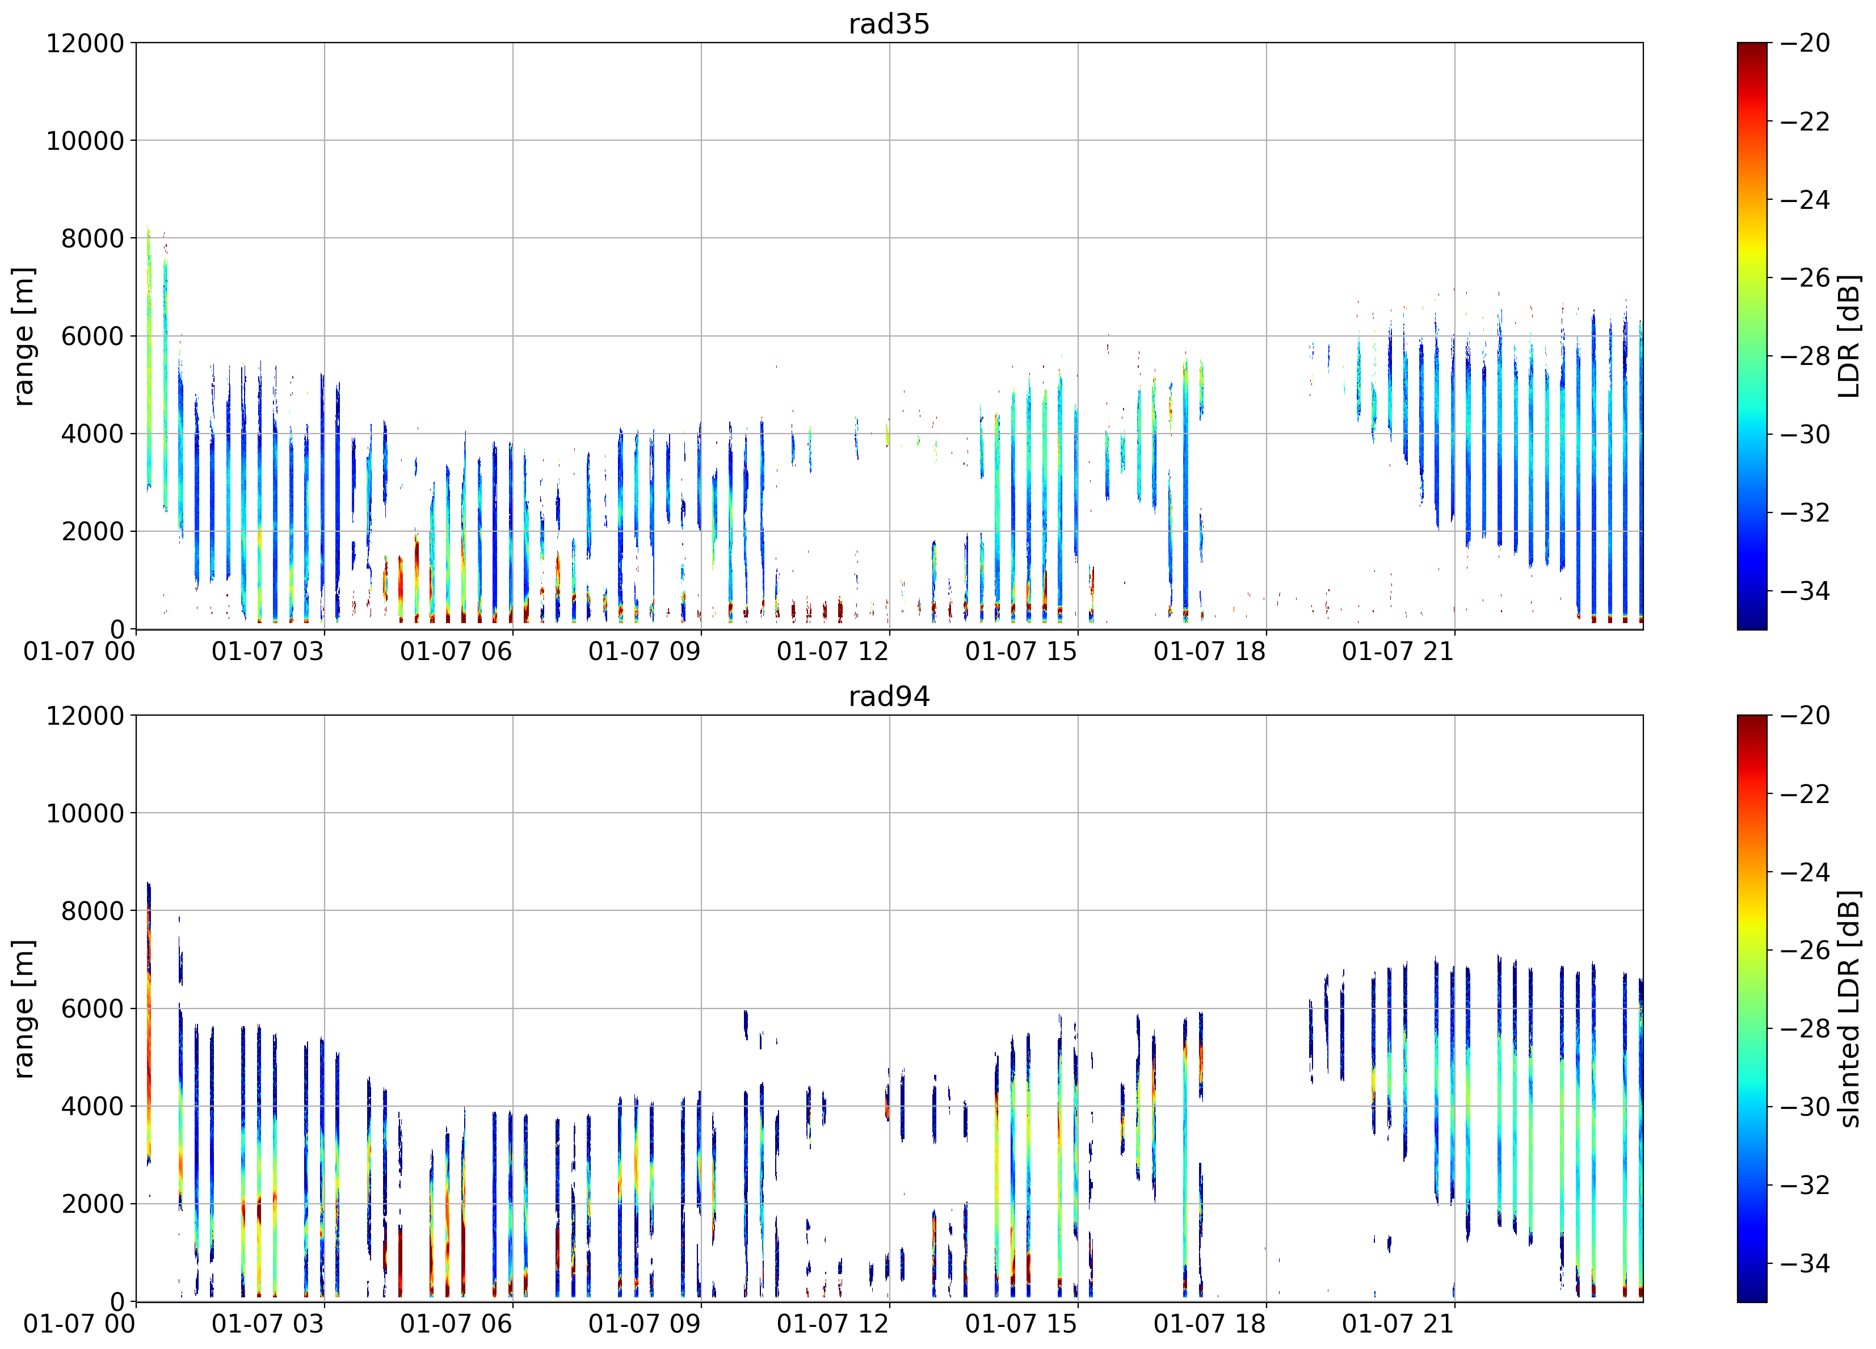Click the "rad35" plot title
The width and height of the screenshot is (1876, 1349).
click(x=889, y=24)
